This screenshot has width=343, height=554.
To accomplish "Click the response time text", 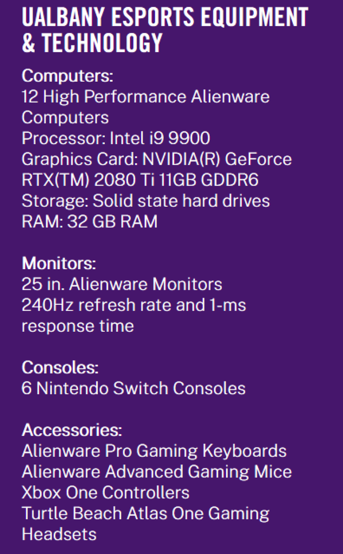I will point(78,326).
